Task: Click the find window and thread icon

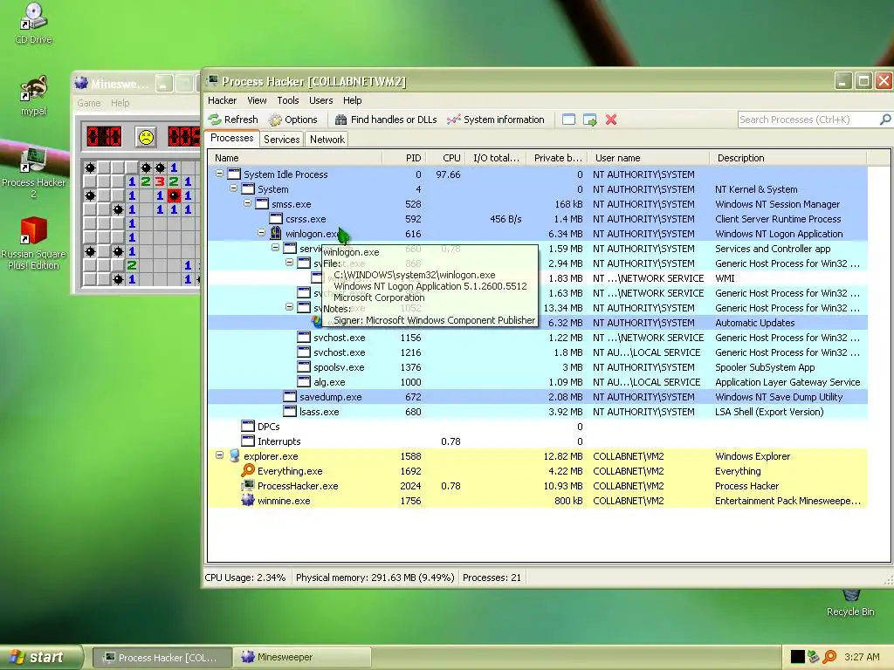Action: [x=589, y=120]
